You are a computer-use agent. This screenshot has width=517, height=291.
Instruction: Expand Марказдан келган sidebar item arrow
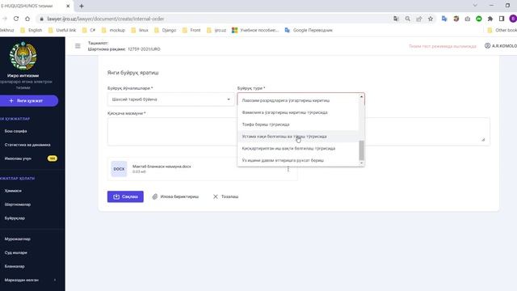click(x=55, y=280)
